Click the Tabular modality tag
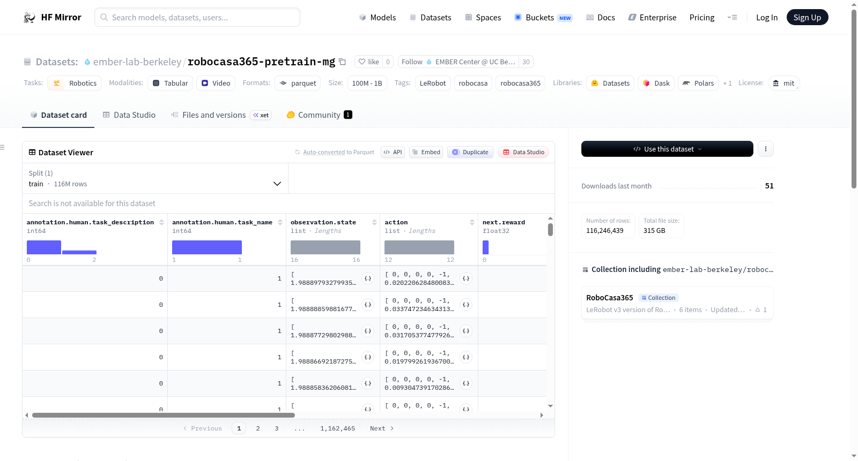Viewport: 858px width, 461px height. coord(171,83)
